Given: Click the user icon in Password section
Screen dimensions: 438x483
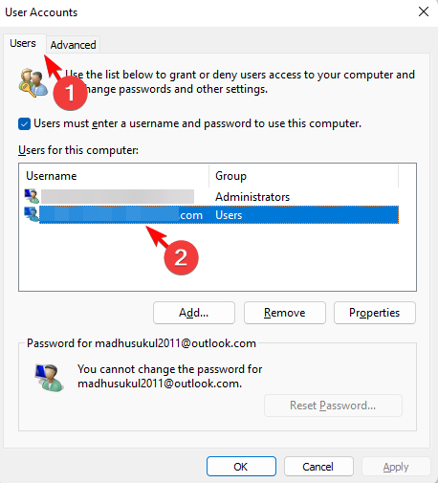Looking at the screenshot, I should click(49, 378).
